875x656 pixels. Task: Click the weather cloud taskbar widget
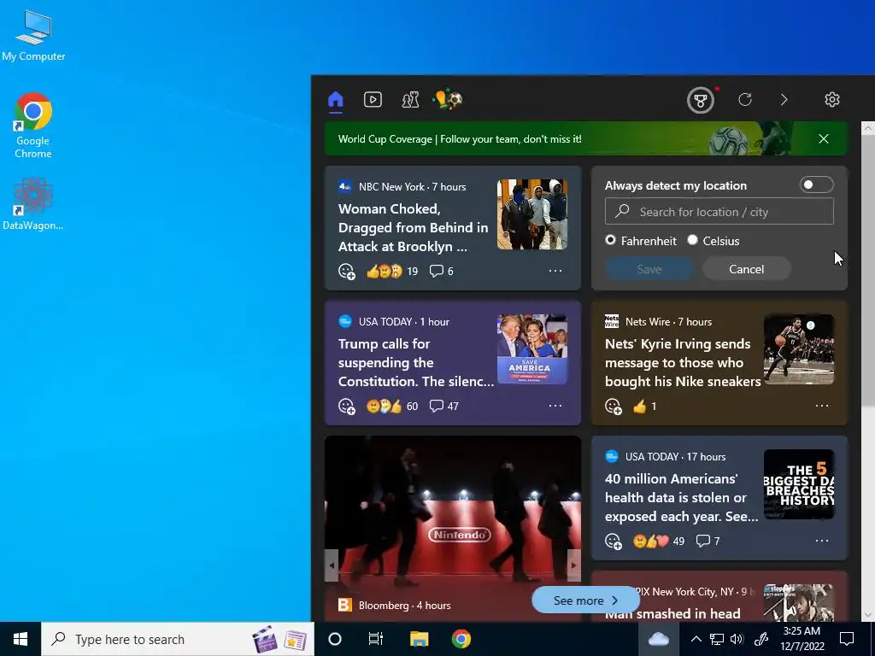click(x=659, y=639)
